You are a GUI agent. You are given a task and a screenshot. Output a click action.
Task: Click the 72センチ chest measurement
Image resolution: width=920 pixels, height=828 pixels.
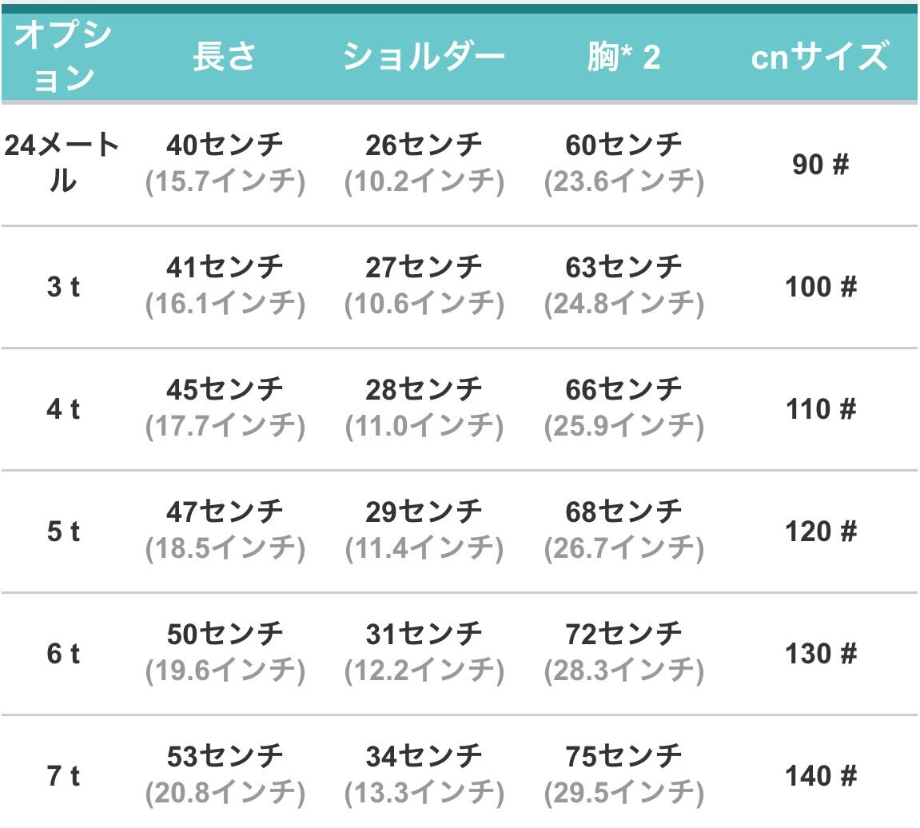(x=623, y=635)
